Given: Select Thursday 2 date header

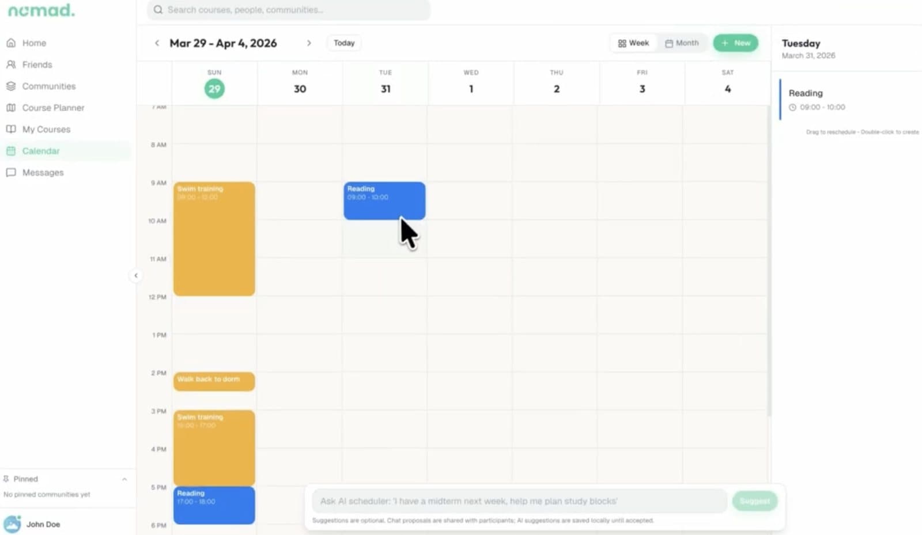Looking at the screenshot, I should [557, 84].
